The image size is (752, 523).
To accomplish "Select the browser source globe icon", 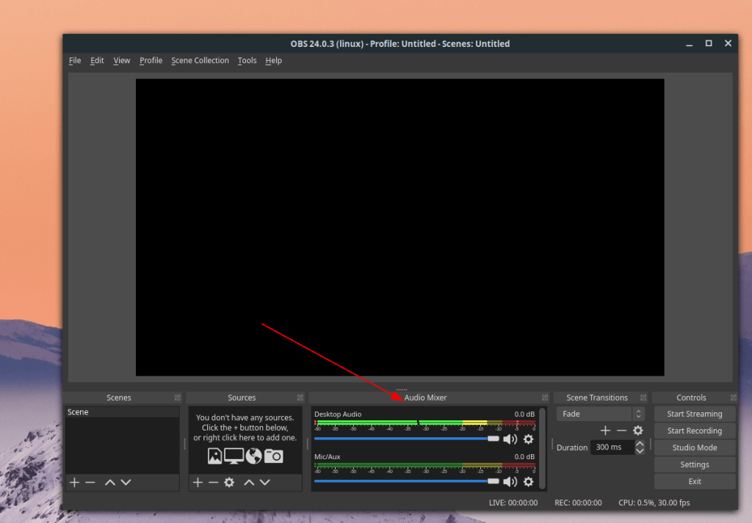I will 253,456.
